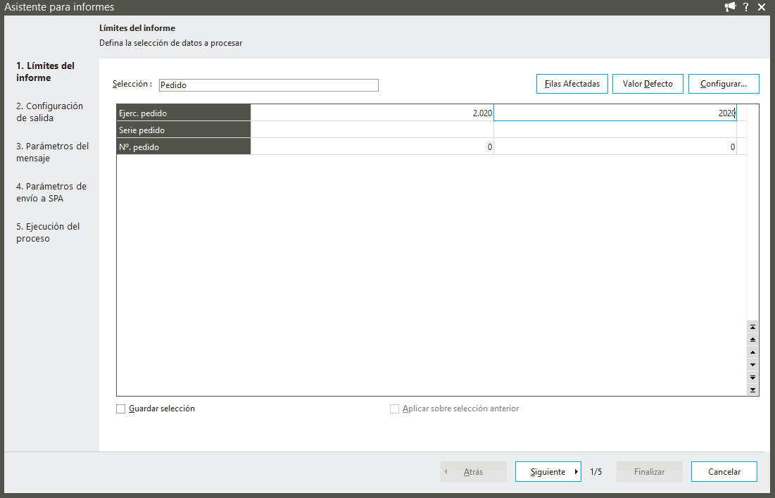Go to step 1 Límites del informe

click(46, 72)
